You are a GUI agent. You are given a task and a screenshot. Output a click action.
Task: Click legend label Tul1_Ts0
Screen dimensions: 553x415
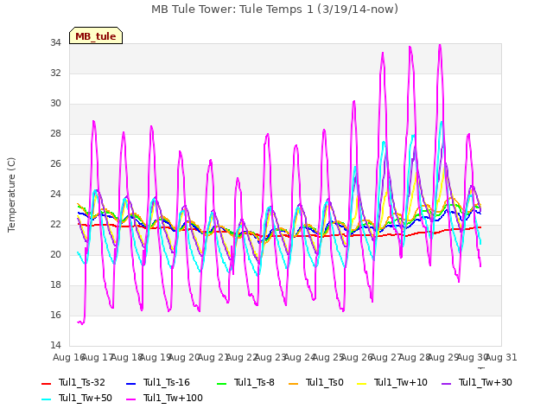tap(325, 382)
